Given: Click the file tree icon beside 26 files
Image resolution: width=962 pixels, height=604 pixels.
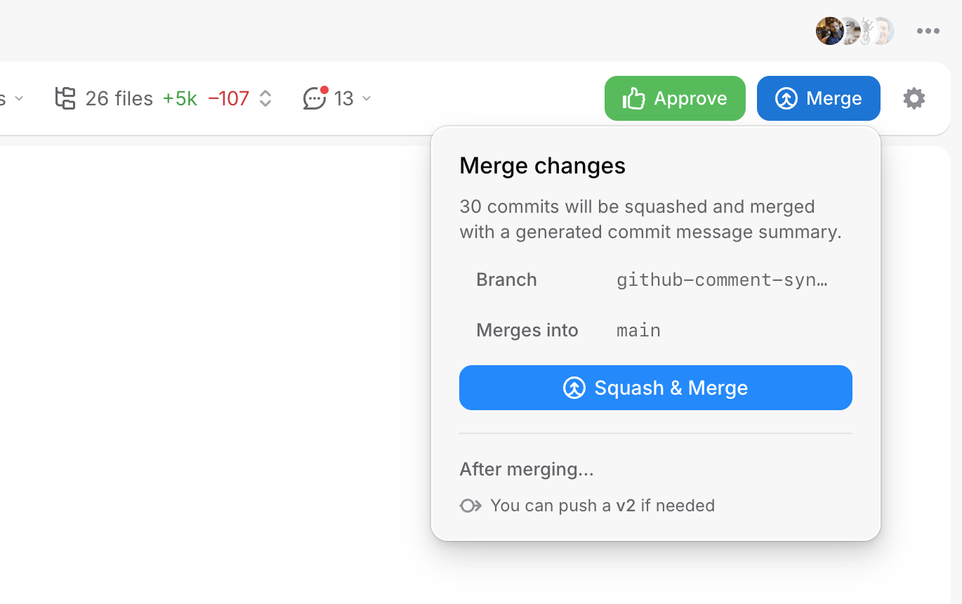Looking at the screenshot, I should (65, 98).
